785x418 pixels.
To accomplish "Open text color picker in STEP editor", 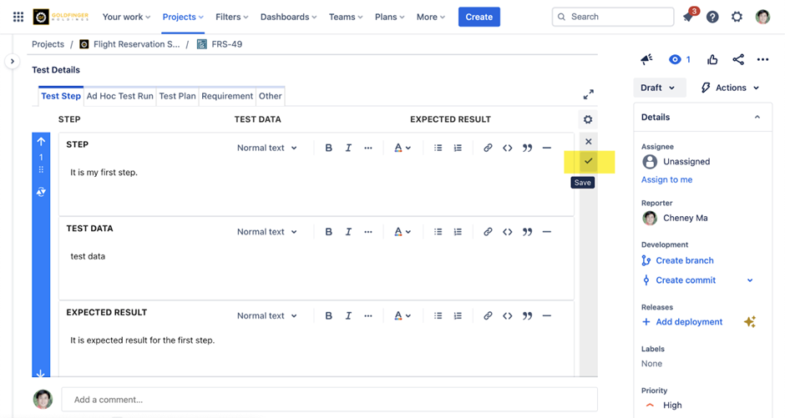I will pyautogui.click(x=402, y=148).
